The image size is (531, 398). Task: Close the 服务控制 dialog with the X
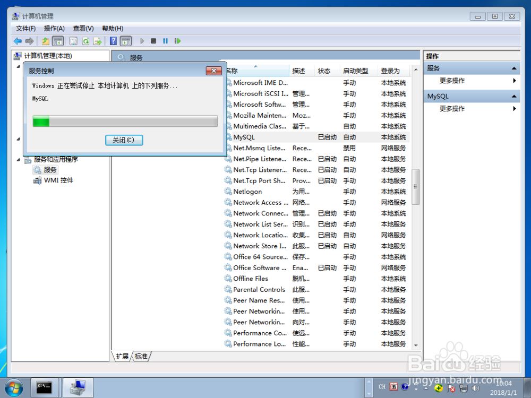213,71
